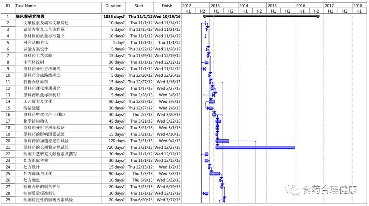The width and height of the screenshot is (369, 206).
Task: Select task 原料药的加速稳定性试验
Action: (46, 141)
